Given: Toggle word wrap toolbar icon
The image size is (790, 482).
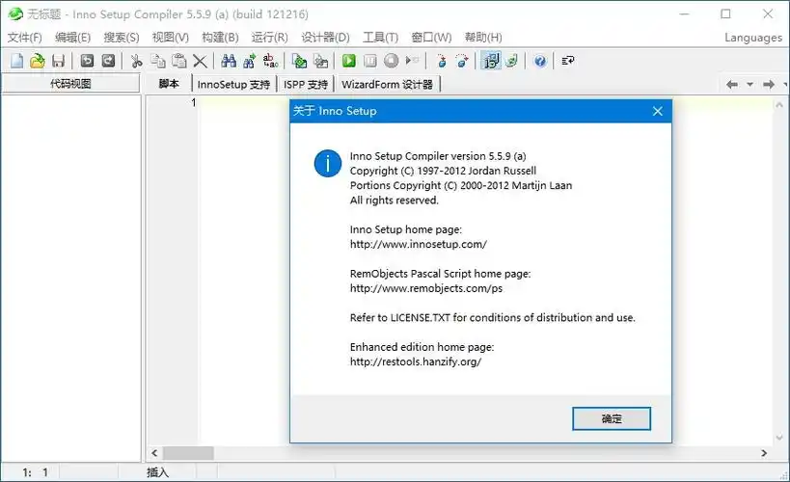Looking at the screenshot, I should coord(568,61).
